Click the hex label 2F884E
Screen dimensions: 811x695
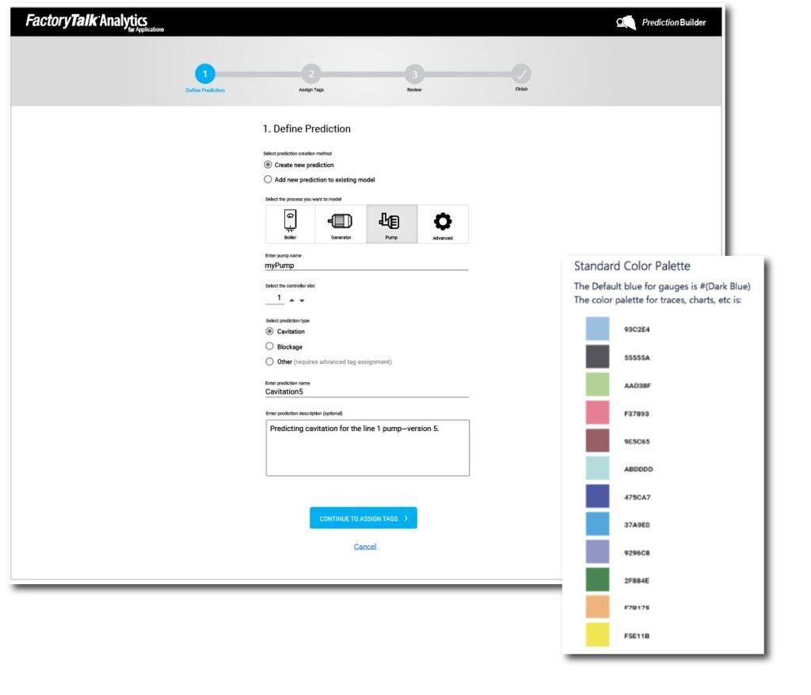pos(637,581)
